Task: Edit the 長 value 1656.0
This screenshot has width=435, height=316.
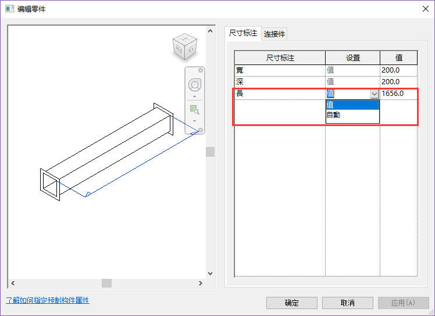Action: click(x=399, y=94)
